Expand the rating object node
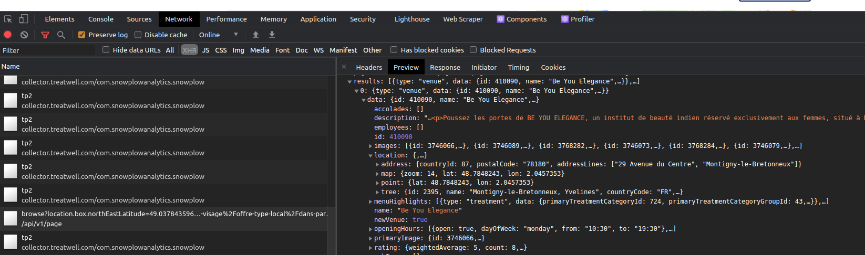Image resolution: width=865 pixels, height=255 pixels. (x=370, y=248)
